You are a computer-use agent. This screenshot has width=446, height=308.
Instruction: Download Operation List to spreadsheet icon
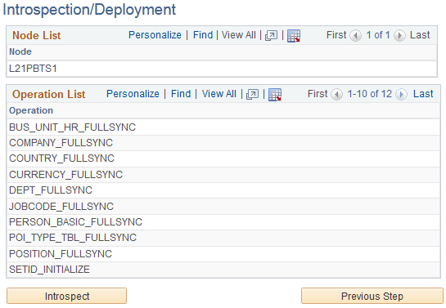click(275, 95)
